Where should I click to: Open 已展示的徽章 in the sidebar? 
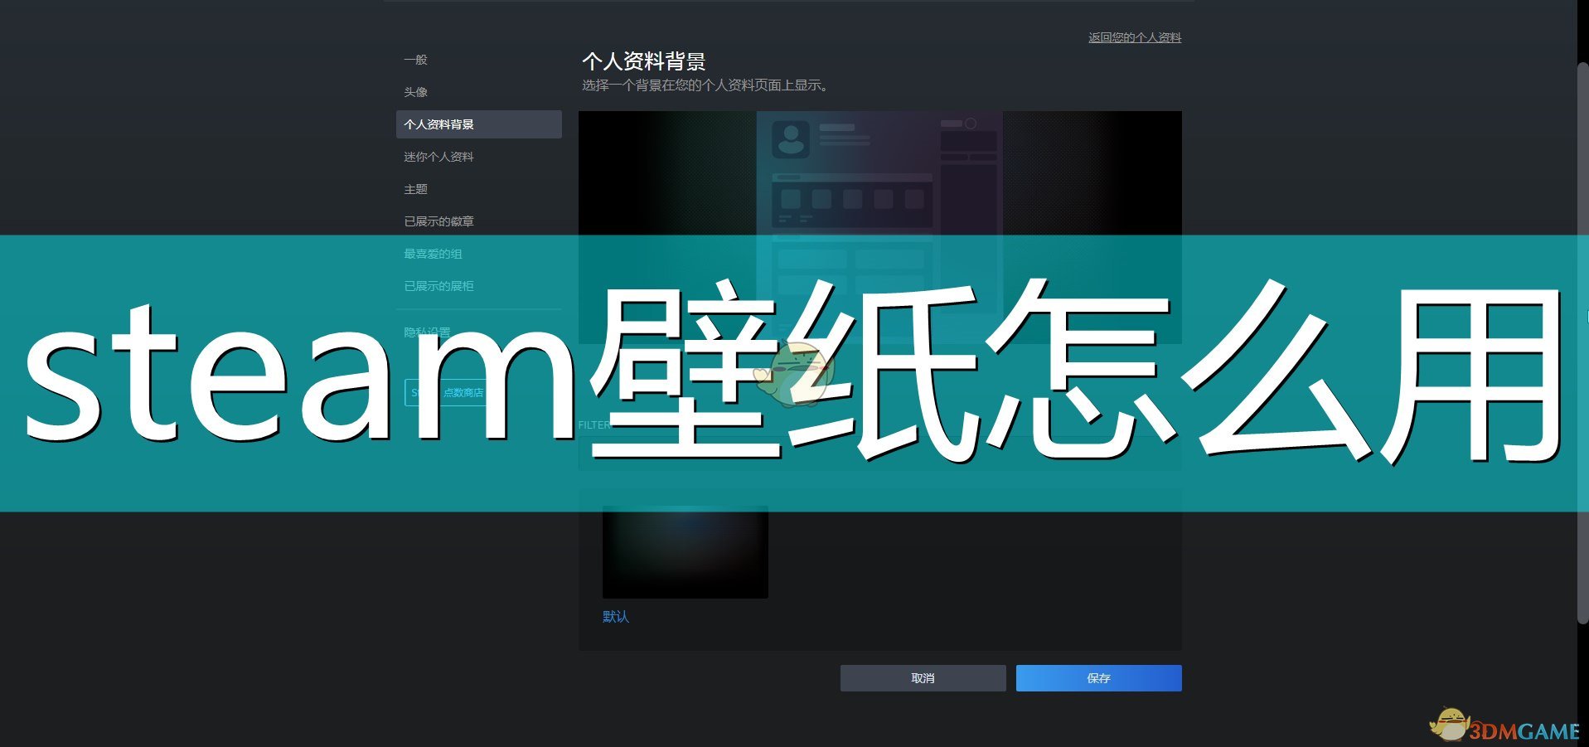pyautogui.click(x=438, y=221)
